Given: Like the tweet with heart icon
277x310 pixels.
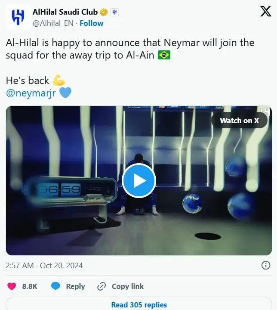Looking at the screenshot, I should pyautogui.click(x=12, y=286).
